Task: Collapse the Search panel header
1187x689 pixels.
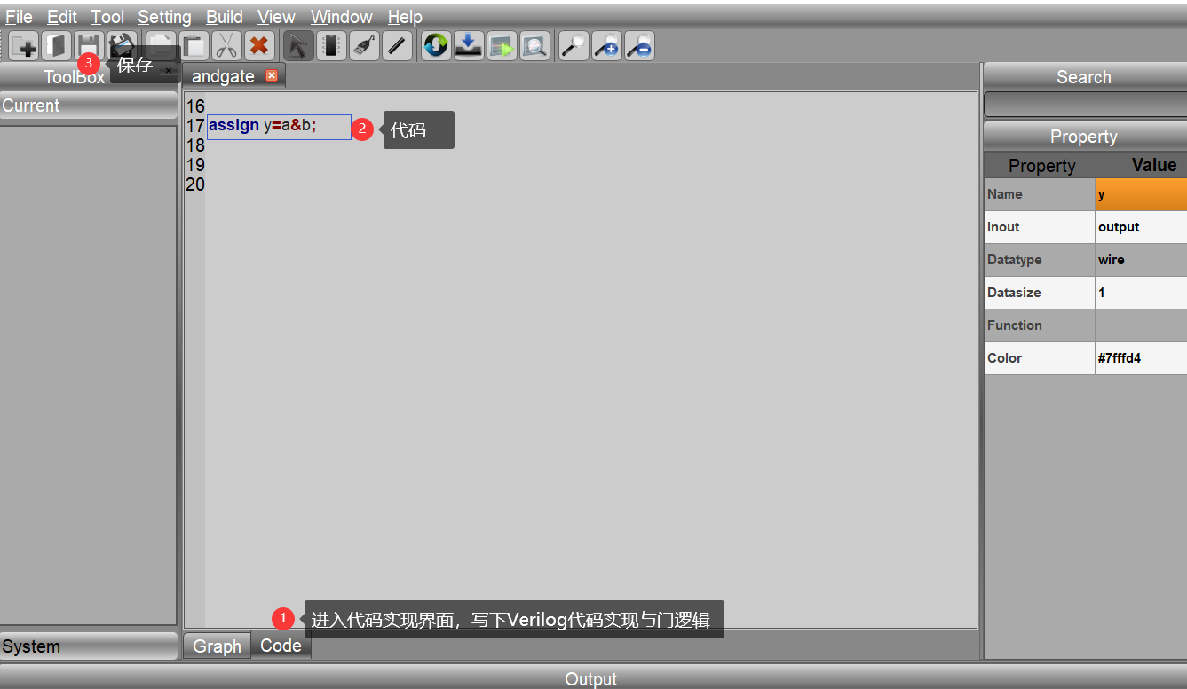Action: tap(1084, 77)
